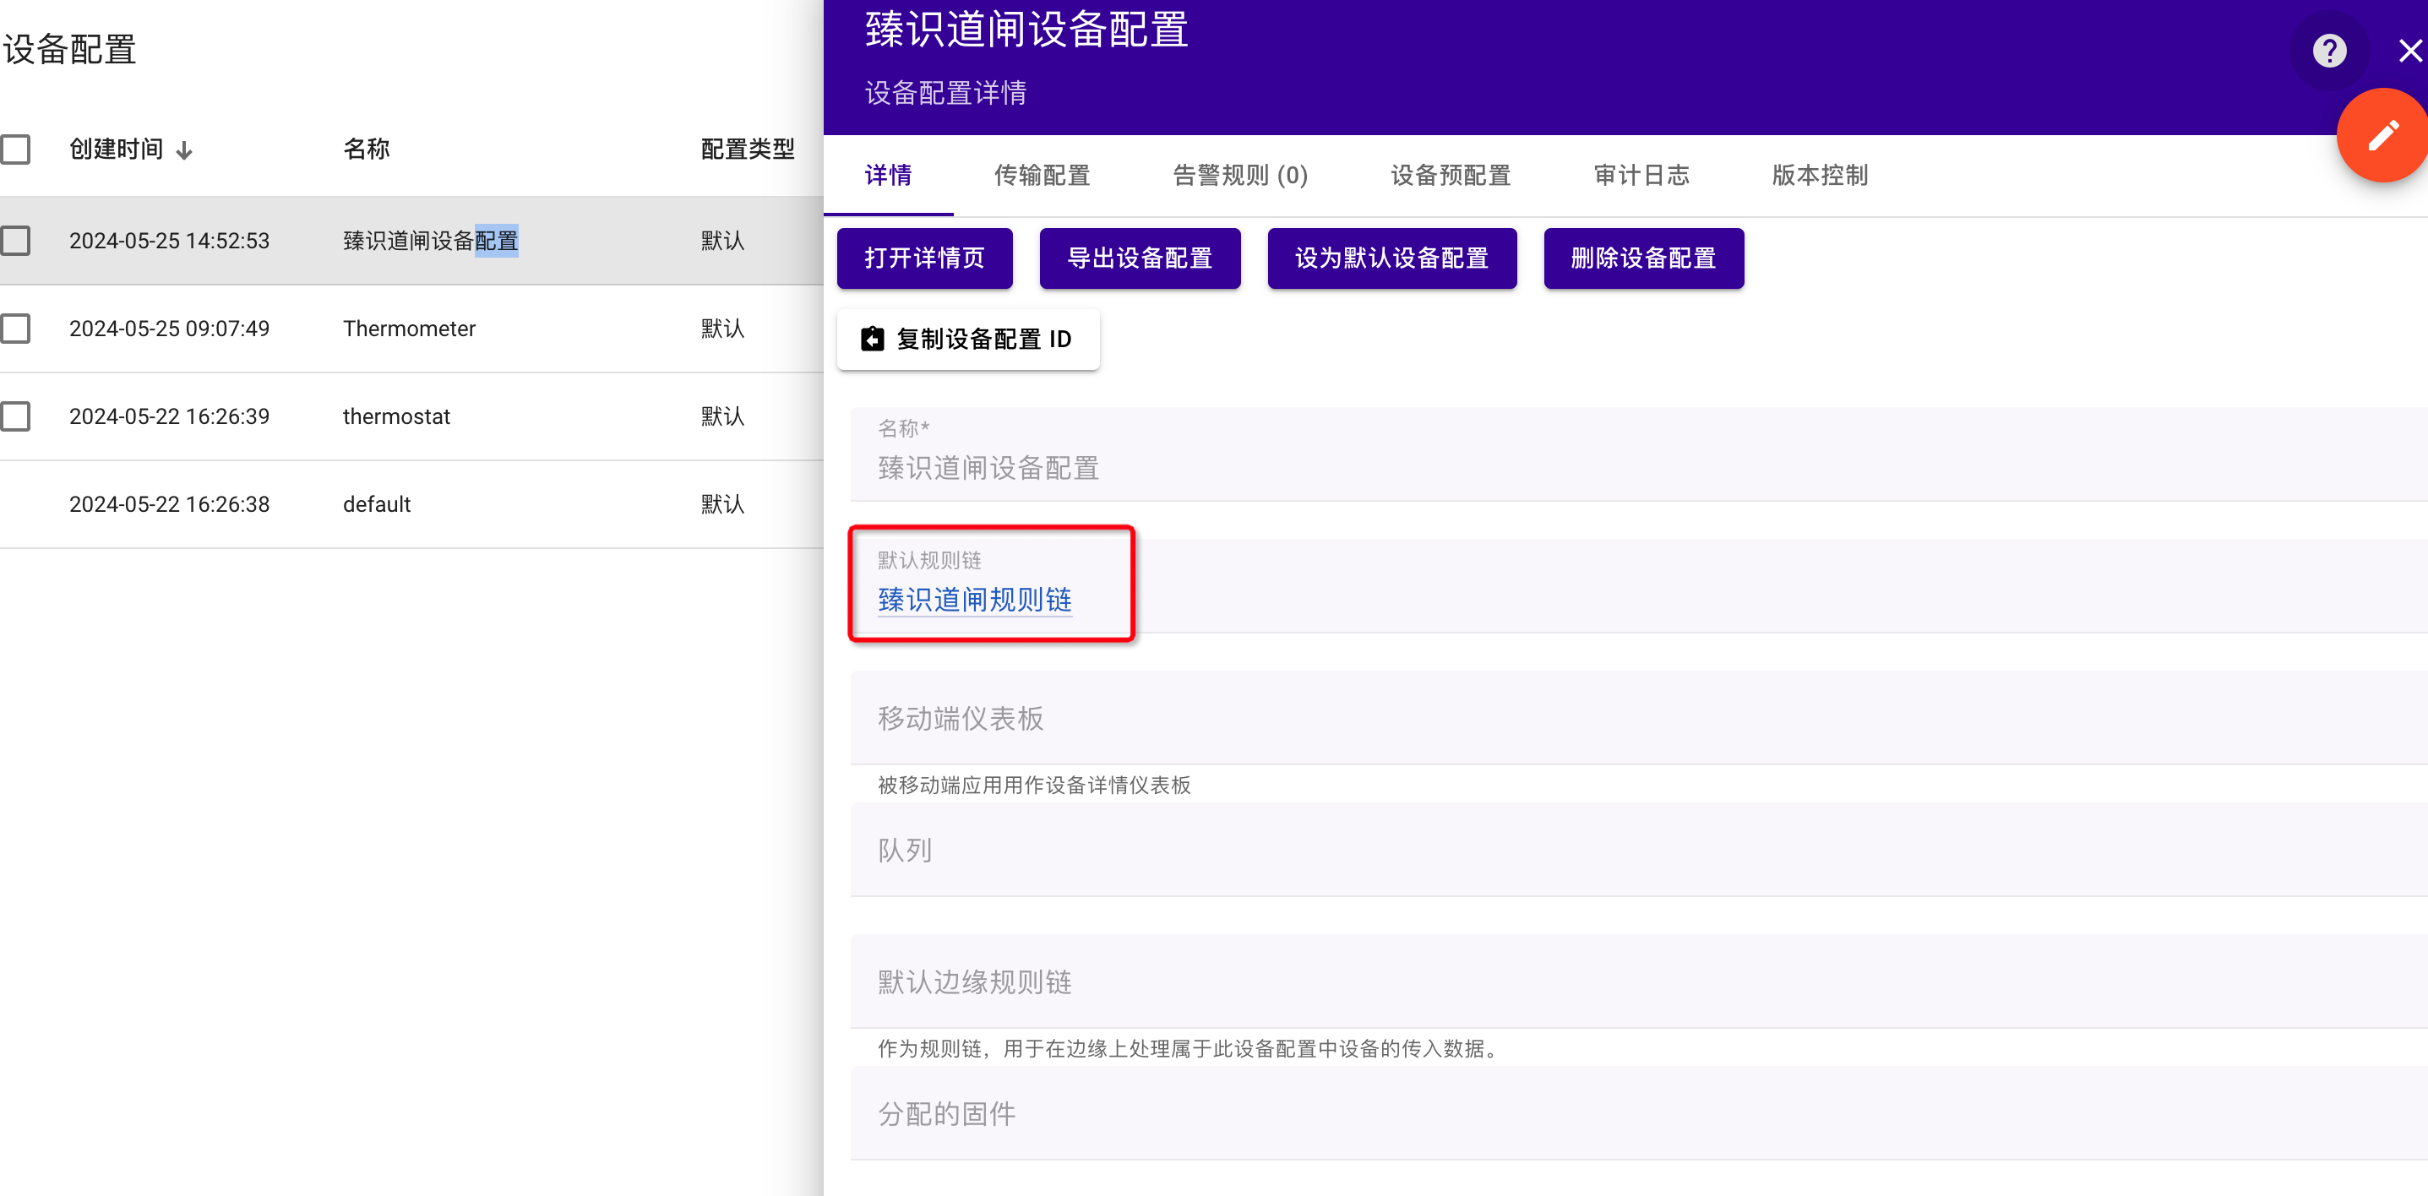This screenshot has width=2428, height=1196.
Task: Toggle sort arrow next to 创建时间
Action: click(x=185, y=151)
